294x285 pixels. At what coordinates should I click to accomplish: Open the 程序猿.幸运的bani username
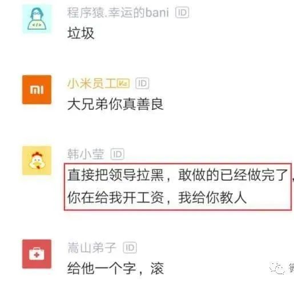118,13
